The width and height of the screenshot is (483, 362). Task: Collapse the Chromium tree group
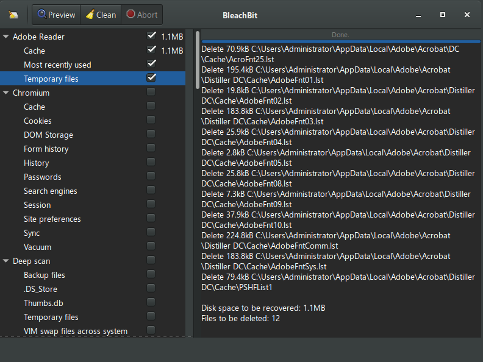6,93
